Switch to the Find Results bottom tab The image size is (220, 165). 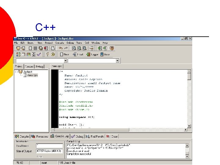[95, 136]
